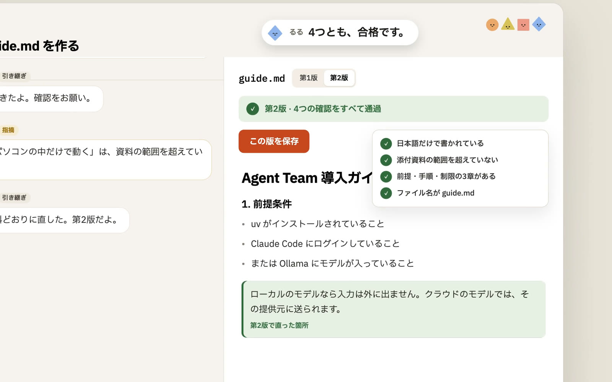This screenshot has width=612, height=382.
Task: Click the check icon beside 添付資料の範囲を超えていない
Action: click(386, 160)
